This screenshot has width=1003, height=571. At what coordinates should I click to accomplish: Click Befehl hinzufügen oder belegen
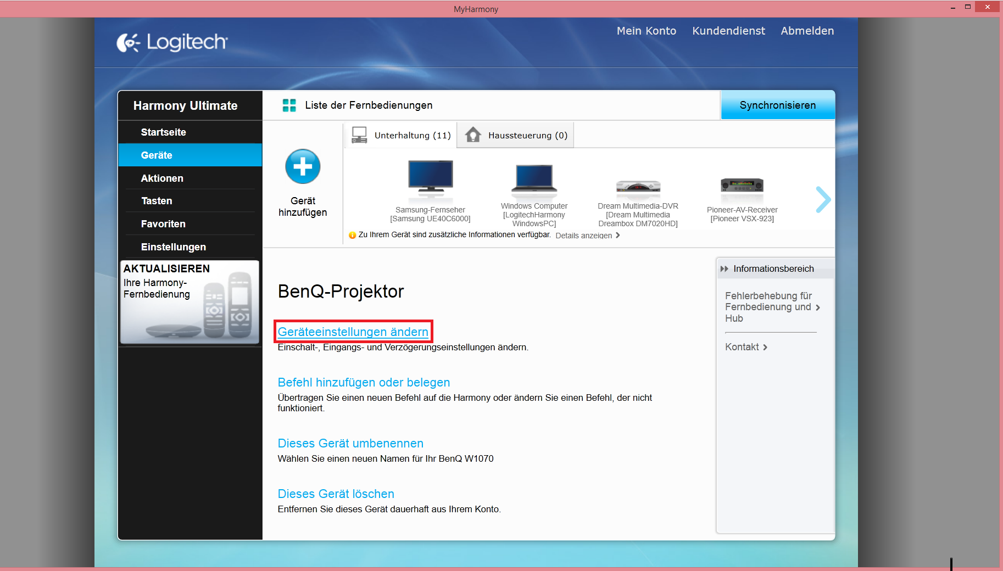tap(364, 382)
